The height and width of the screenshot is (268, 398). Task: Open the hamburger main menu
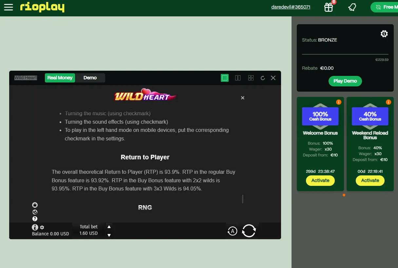pyautogui.click(x=9, y=7)
